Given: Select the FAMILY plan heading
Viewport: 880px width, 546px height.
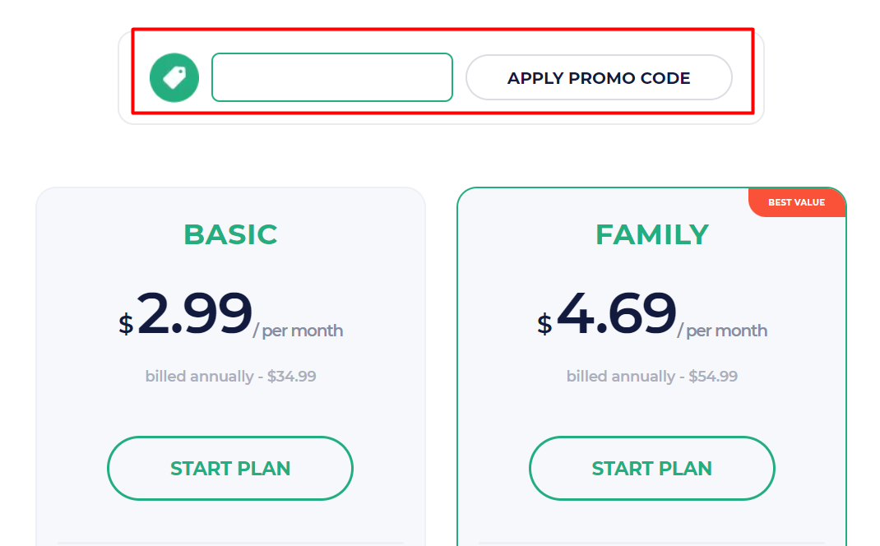Looking at the screenshot, I should (x=651, y=234).
